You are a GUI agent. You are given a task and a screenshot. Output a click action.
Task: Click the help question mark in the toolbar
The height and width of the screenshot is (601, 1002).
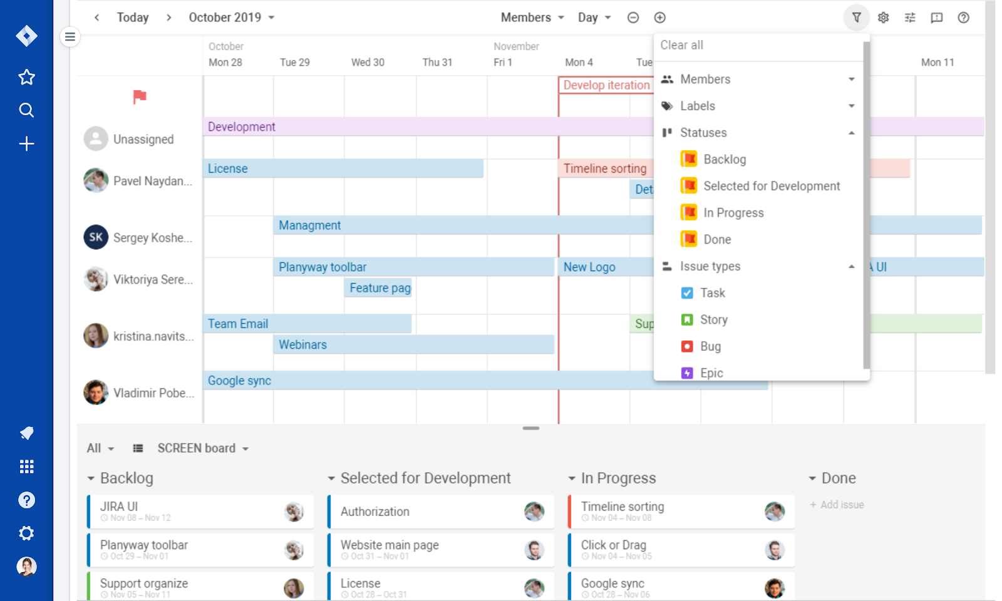962,18
